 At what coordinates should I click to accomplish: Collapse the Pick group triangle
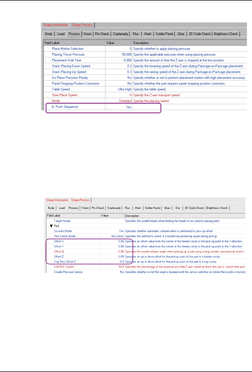click(x=51, y=226)
